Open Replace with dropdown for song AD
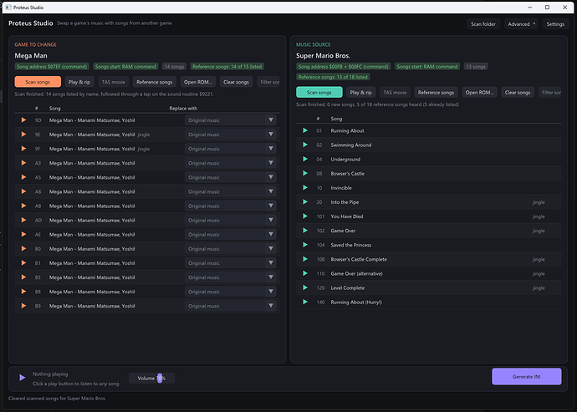 point(231,220)
